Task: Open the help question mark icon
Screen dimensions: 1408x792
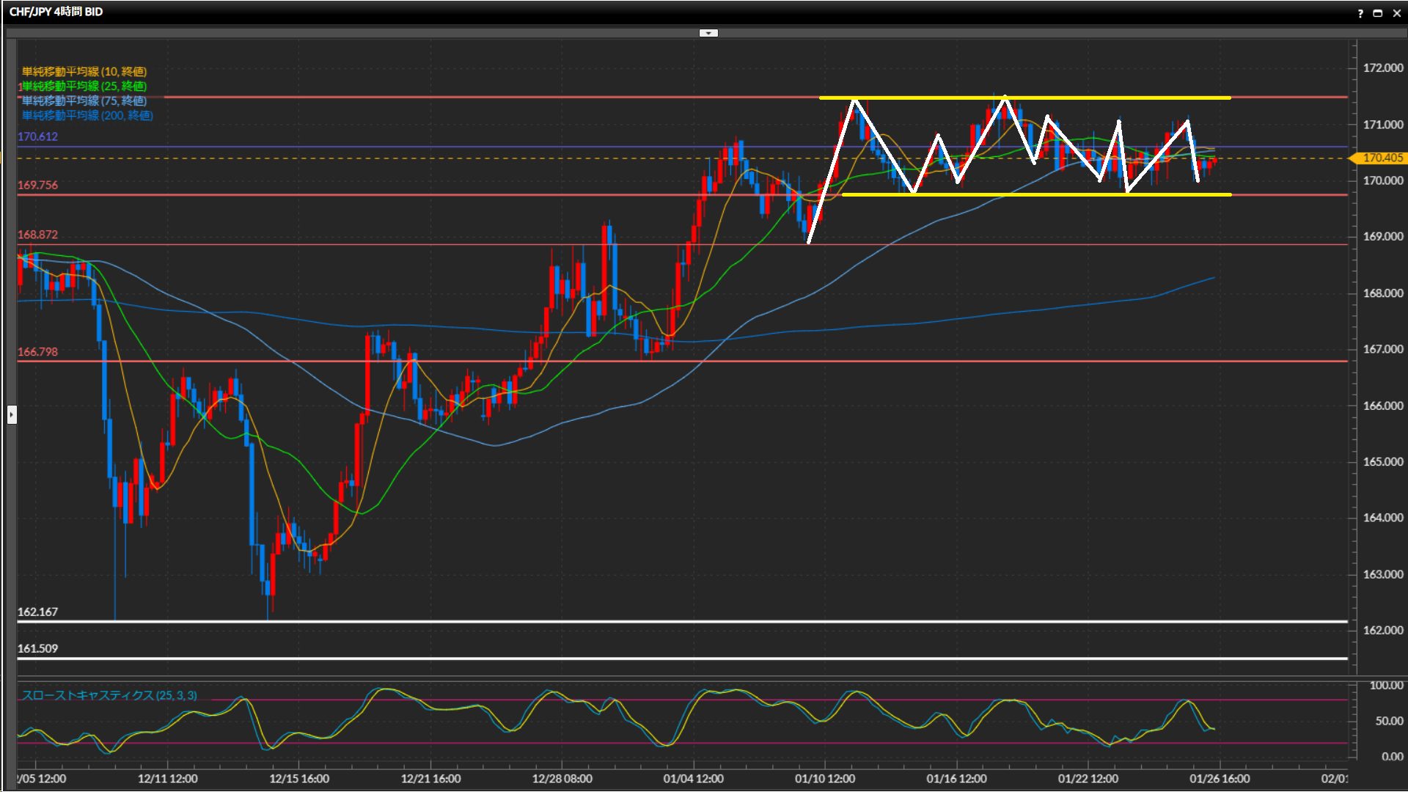Action: click(1360, 12)
